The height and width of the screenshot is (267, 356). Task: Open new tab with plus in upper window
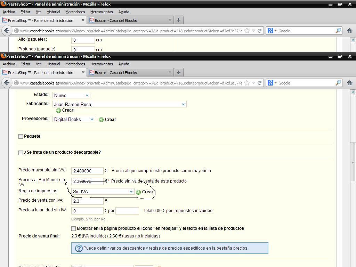(179, 20)
